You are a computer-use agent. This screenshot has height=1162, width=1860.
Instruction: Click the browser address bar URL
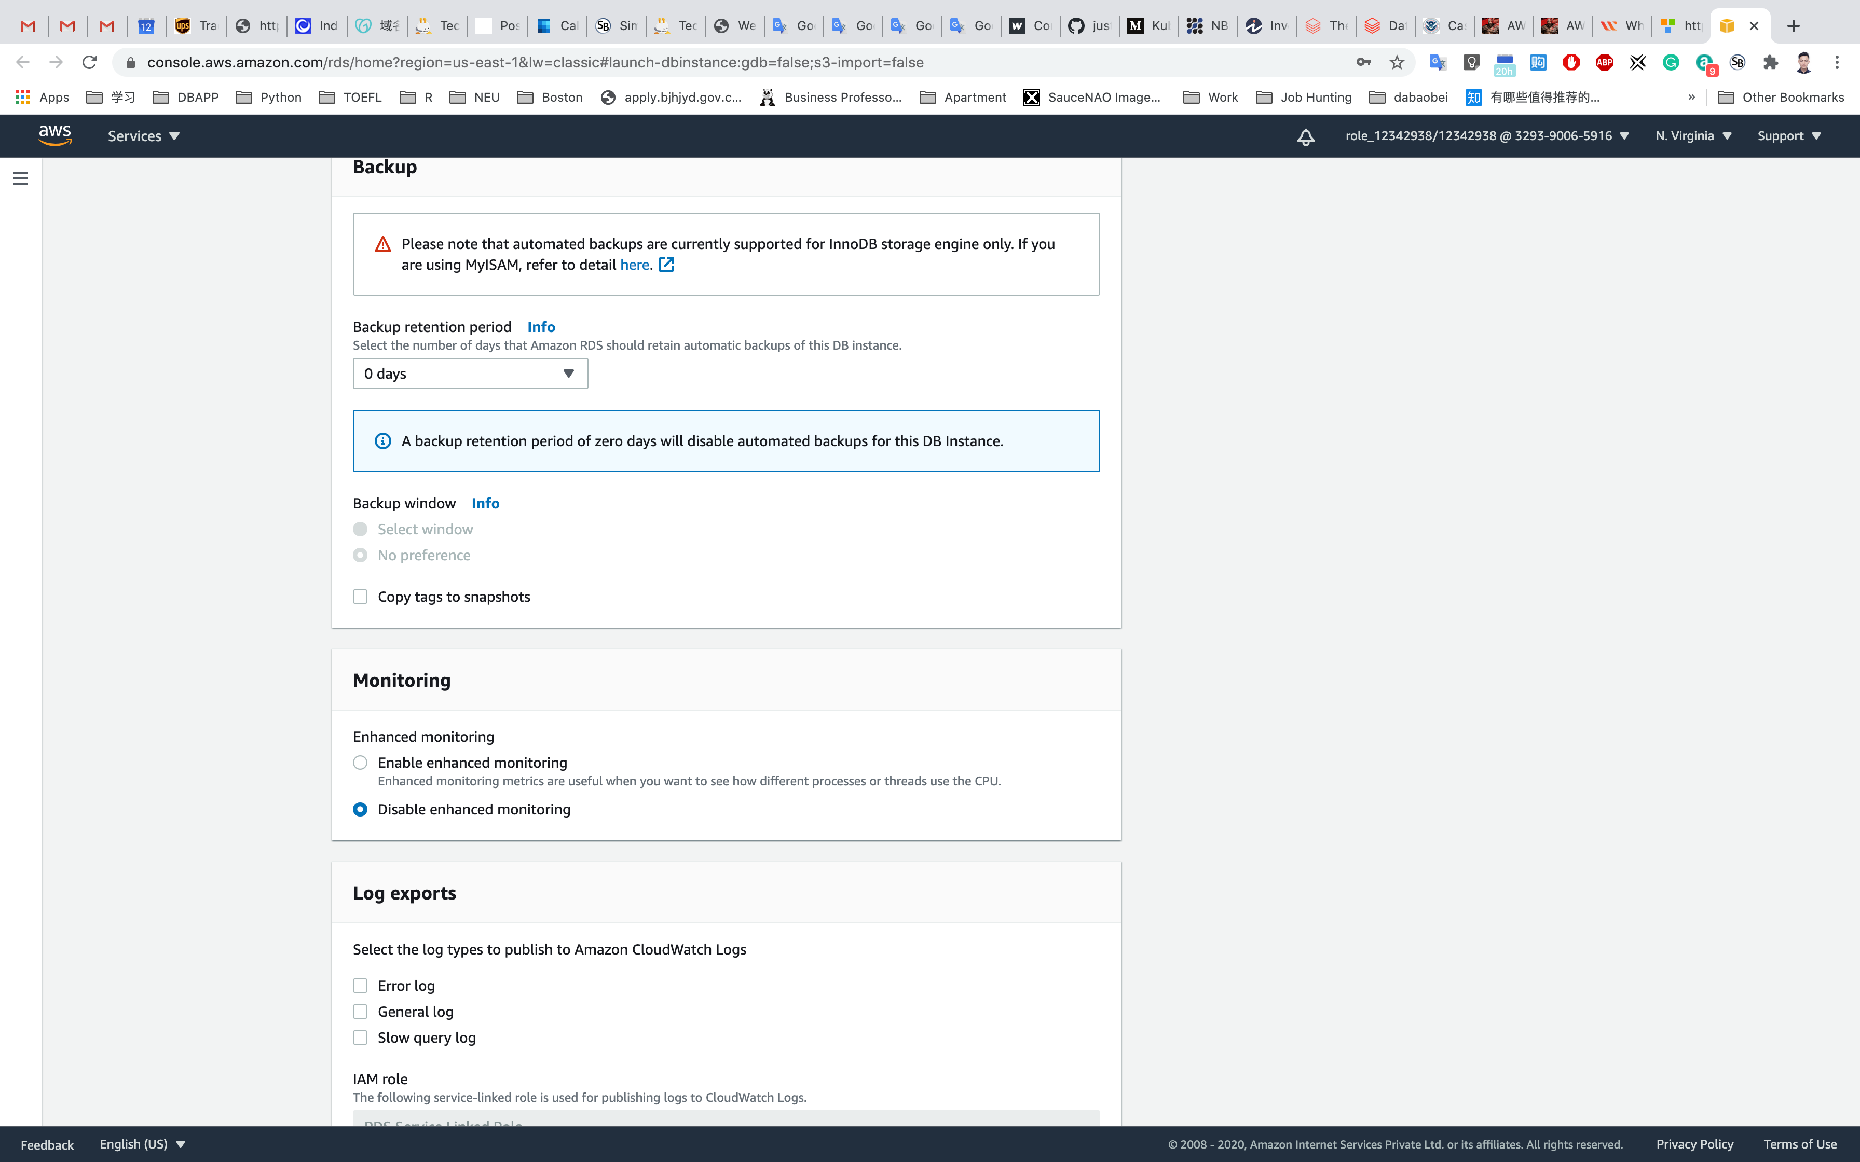pos(535,62)
